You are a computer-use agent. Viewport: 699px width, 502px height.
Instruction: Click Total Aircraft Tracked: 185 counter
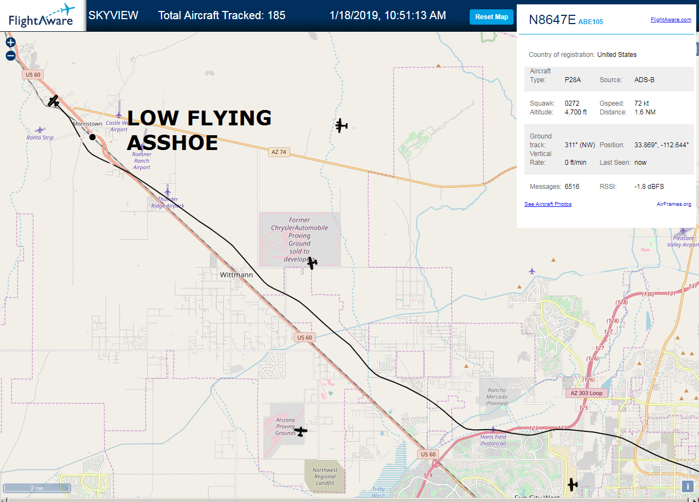pos(222,15)
